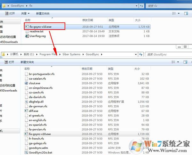Click 新建文件夹 in GoodSync folder toolbar
This screenshot has width=192, height=155.
click(x=27, y=62)
